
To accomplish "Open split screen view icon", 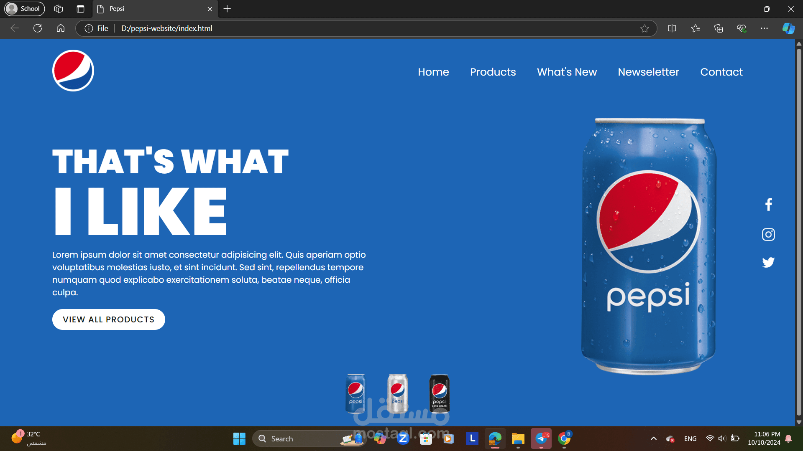I will [x=672, y=28].
